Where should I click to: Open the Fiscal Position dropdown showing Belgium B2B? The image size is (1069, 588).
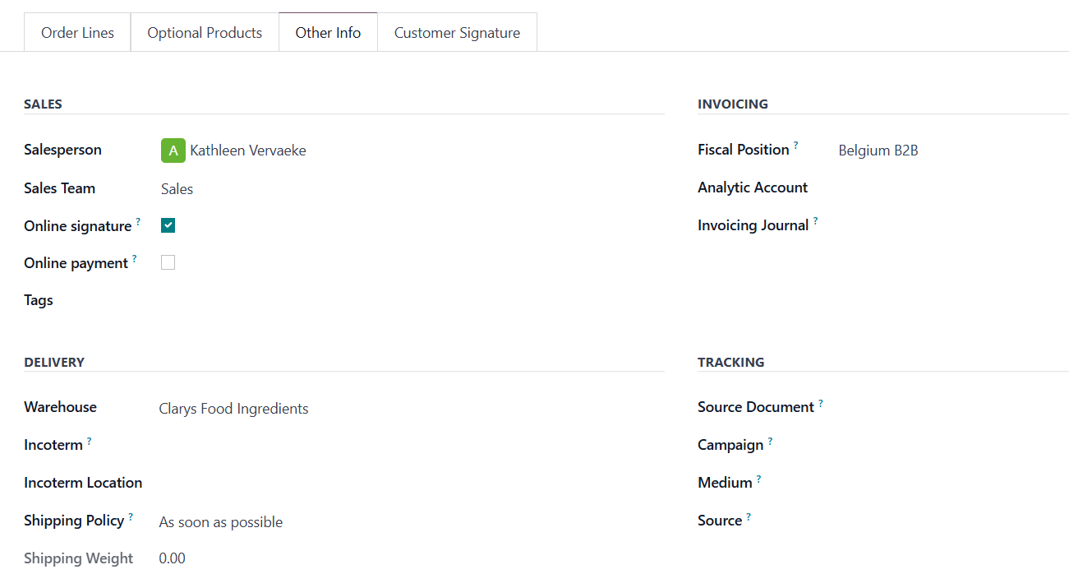(x=945, y=150)
